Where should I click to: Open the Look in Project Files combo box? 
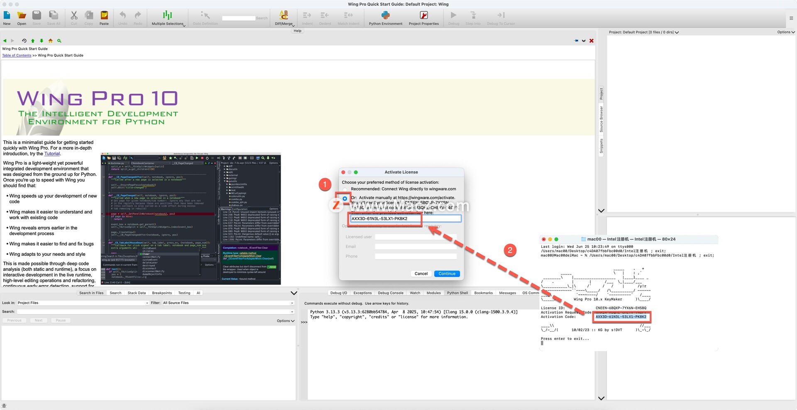(83, 303)
